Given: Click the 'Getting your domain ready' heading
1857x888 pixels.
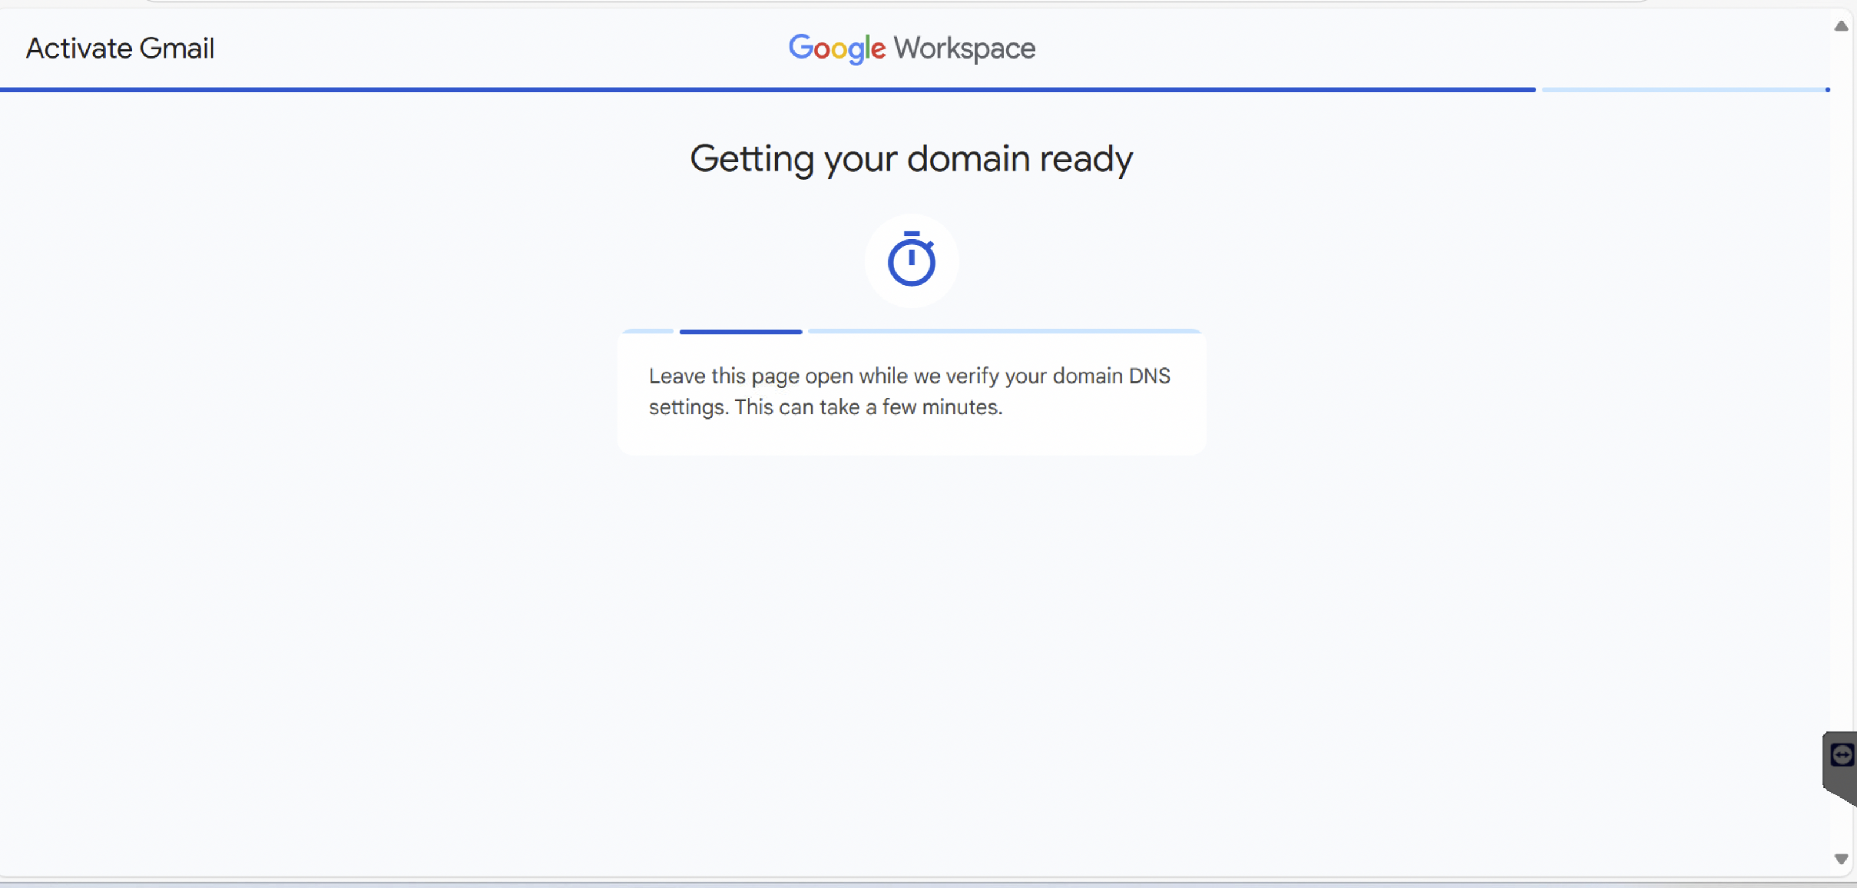Looking at the screenshot, I should click(911, 159).
